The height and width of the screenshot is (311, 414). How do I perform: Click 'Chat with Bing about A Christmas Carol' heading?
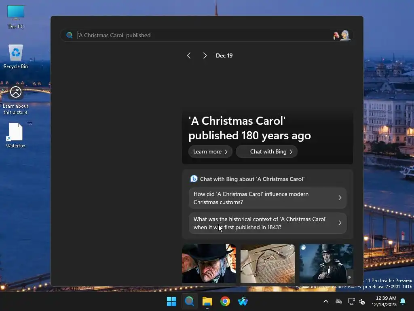[252, 179]
